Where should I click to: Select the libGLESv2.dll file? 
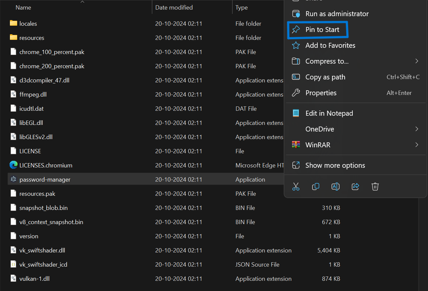click(36, 137)
